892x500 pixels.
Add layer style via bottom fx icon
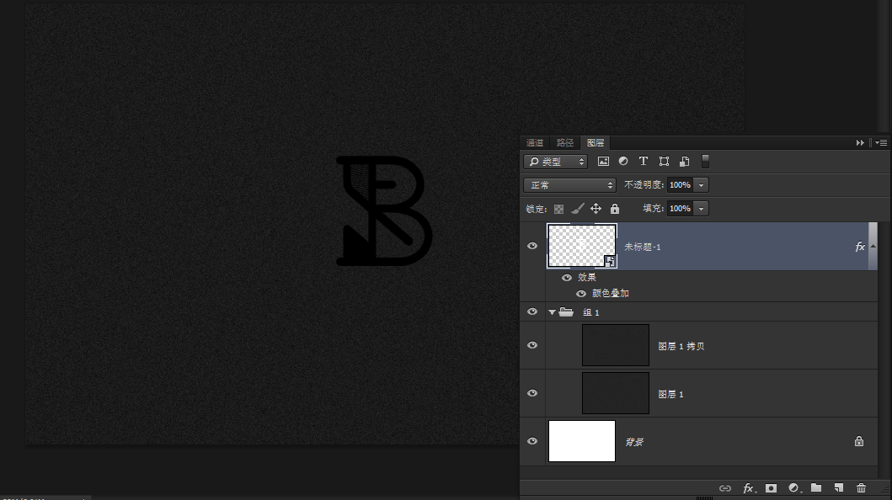click(x=748, y=488)
